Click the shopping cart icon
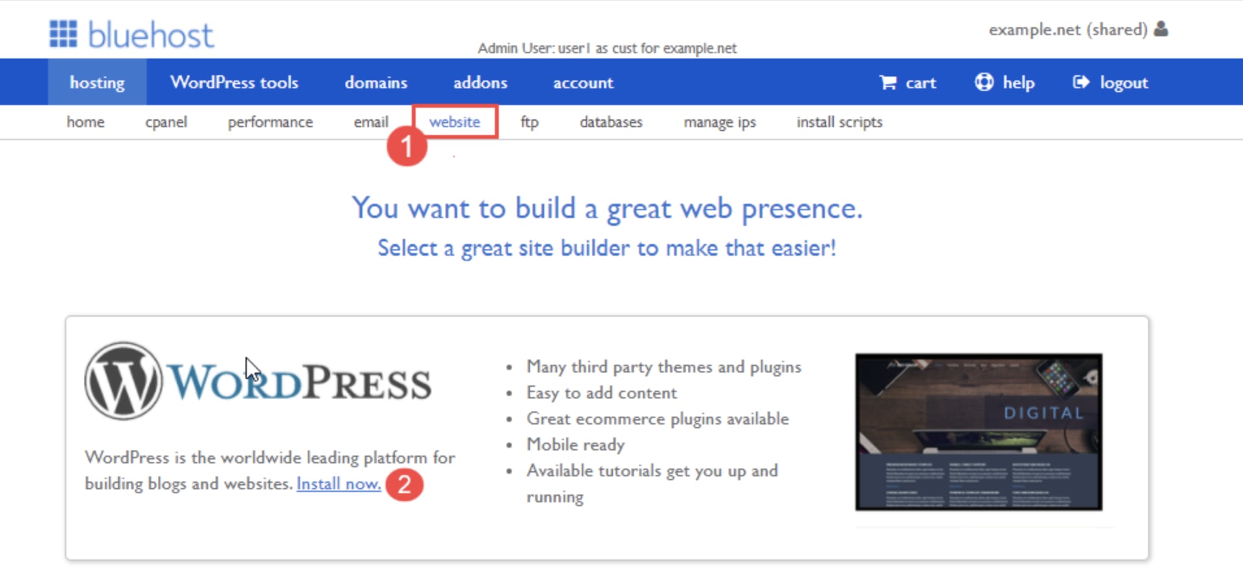 [x=888, y=82]
